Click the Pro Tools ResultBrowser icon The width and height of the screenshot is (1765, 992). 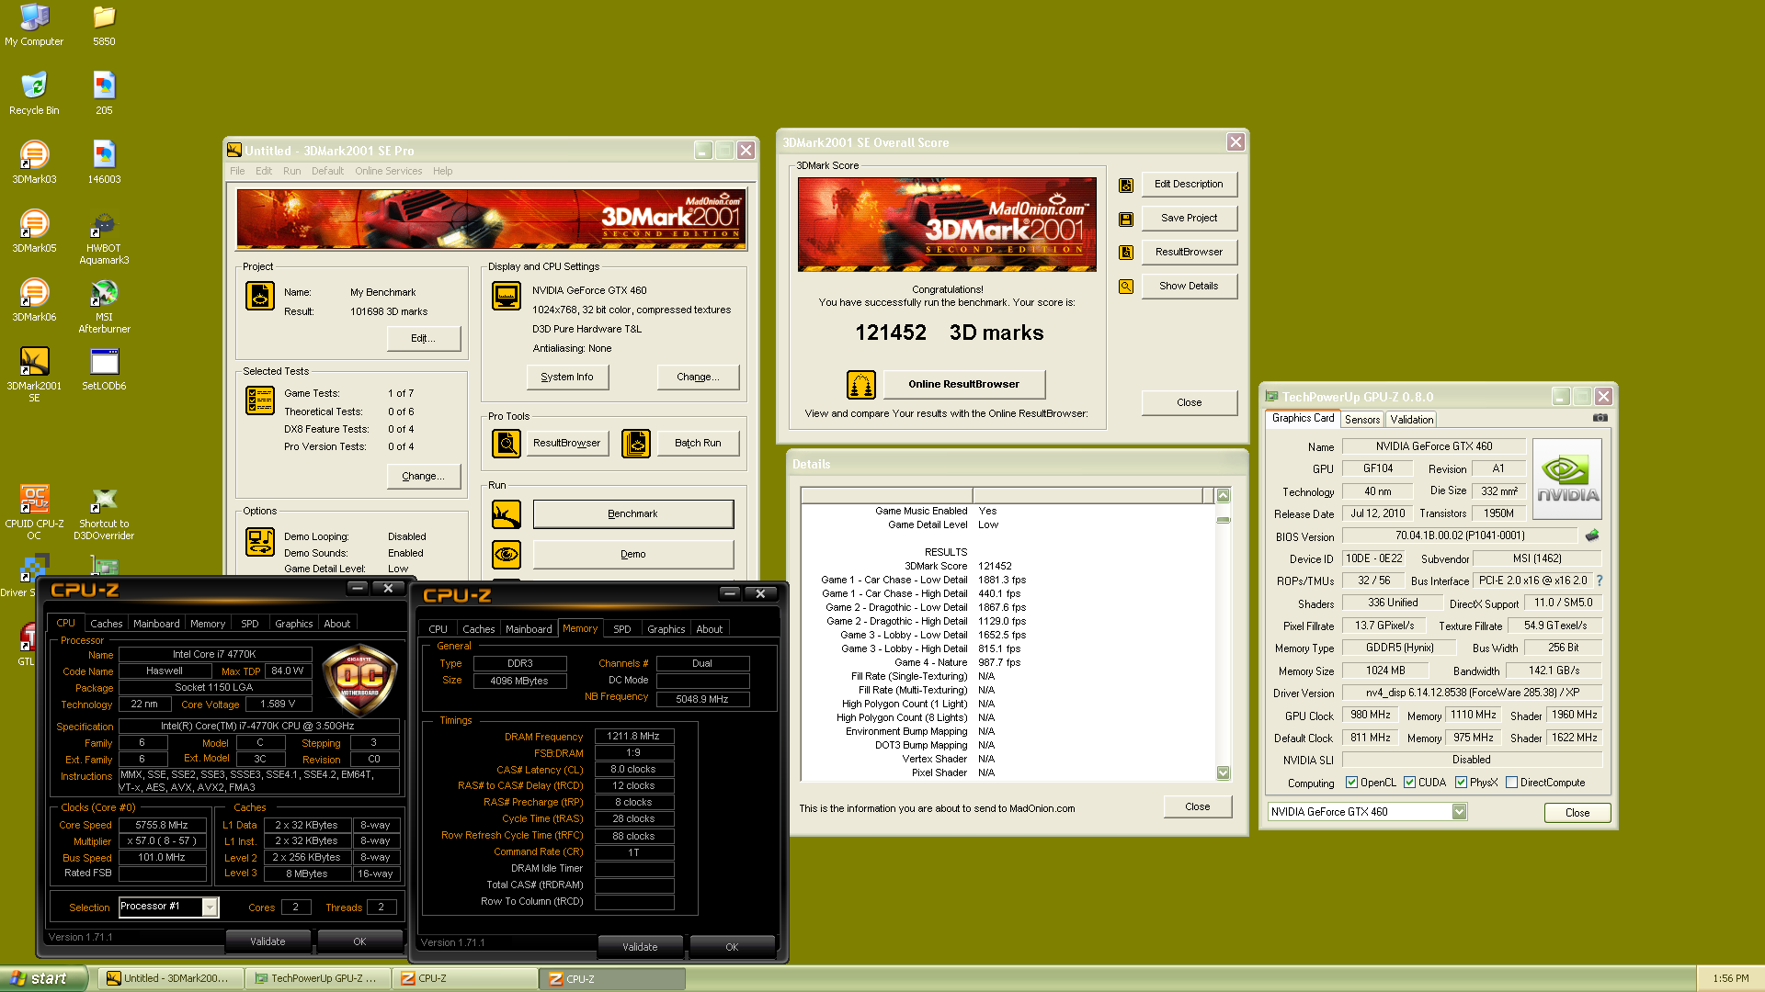click(x=507, y=443)
